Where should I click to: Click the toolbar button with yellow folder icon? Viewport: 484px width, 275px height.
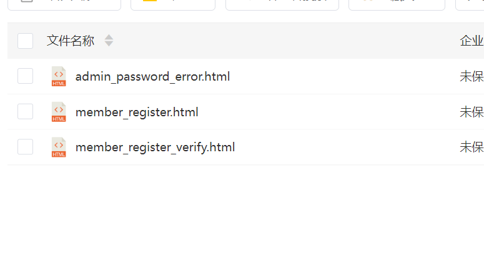[x=173, y=4]
